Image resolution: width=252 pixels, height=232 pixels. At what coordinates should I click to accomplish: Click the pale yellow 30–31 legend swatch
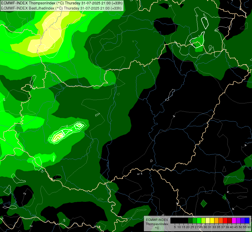click(x=208, y=220)
